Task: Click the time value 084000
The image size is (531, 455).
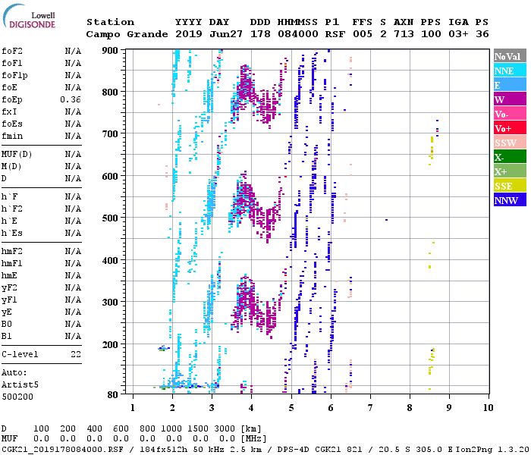Action: point(298,34)
